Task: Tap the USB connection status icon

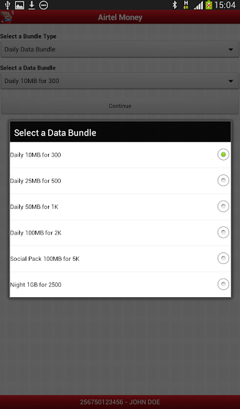Action: 7,5
